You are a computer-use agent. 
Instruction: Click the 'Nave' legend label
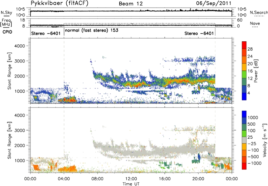pyautogui.click(x=255, y=23)
